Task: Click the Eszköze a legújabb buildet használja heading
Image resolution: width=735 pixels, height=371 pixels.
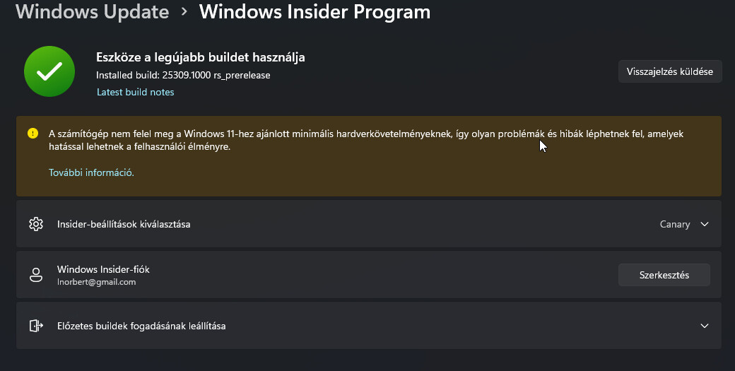Action: 201,57
